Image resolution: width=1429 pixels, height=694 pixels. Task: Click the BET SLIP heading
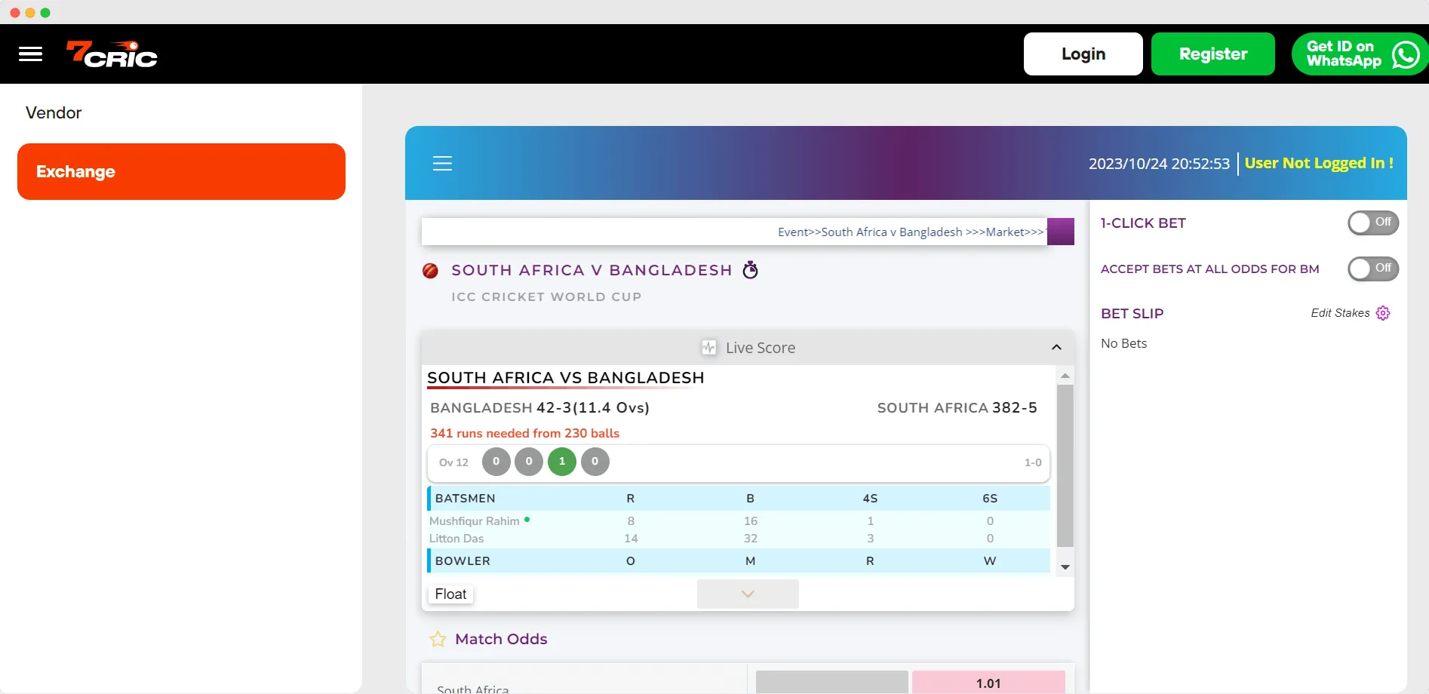tap(1132, 313)
